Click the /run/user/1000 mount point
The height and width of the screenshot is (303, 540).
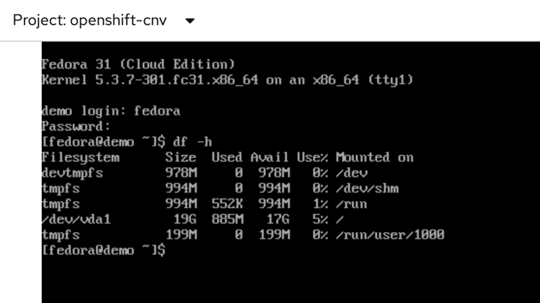tap(390, 234)
